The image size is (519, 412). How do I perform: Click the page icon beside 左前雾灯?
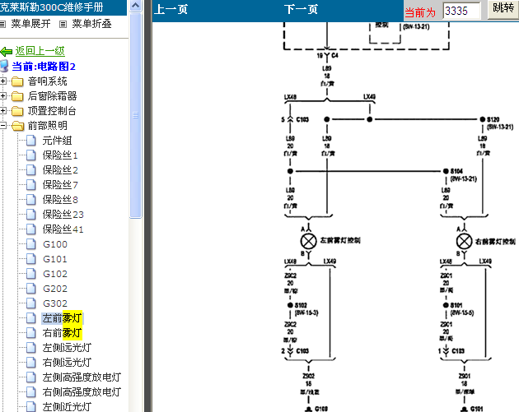(x=30, y=318)
